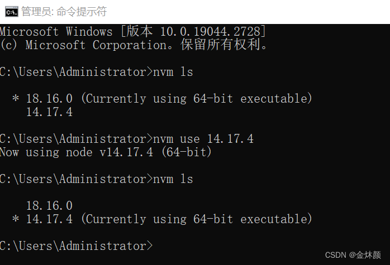The image size is (390, 265).
Task: Click the last Currently using 64-bit executable text
Action: click(x=197, y=219)
